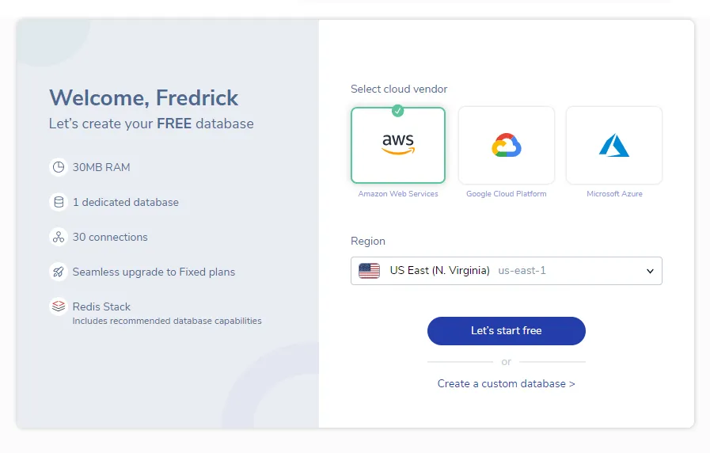
Task: Click the Google Cloud Platform label
Action: (x=507, y=194)
